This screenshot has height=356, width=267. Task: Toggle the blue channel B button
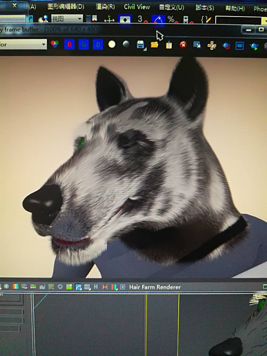[x=98, y=44]
